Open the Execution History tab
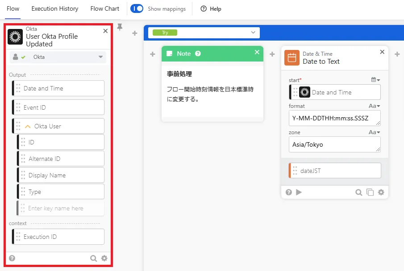This screenshot has height=271, width=404. 55,9
